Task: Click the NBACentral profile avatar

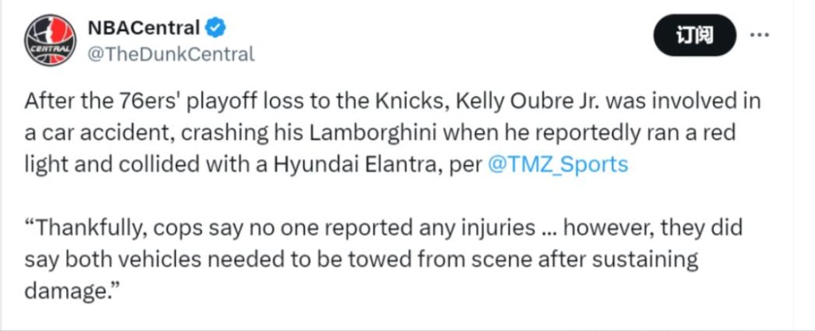Action: click(x=49, y=40)
